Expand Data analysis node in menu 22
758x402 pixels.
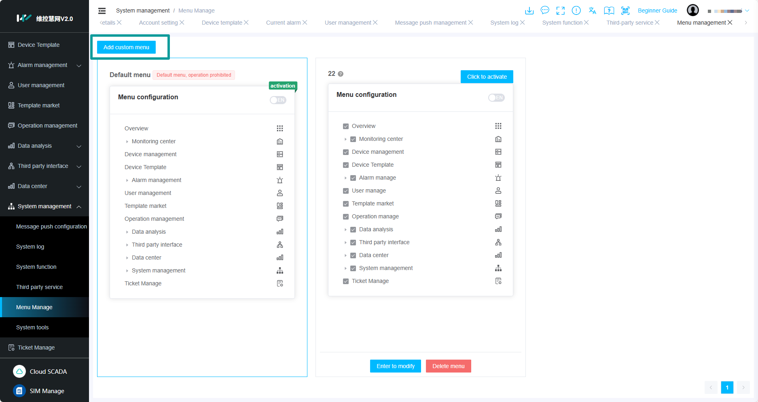(x=345, y=230)
